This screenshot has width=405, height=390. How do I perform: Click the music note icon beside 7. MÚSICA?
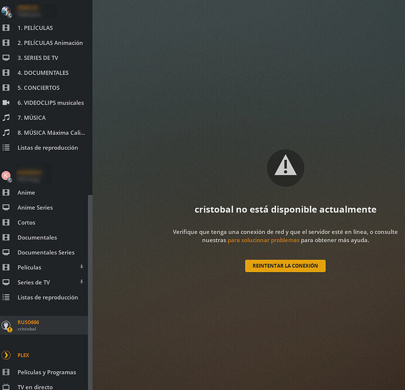[x=6, y=117]
